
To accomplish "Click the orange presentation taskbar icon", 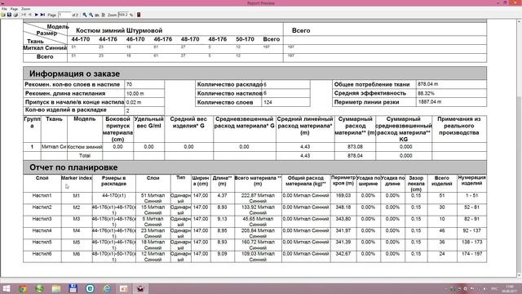I will click(x=123, y=288).
